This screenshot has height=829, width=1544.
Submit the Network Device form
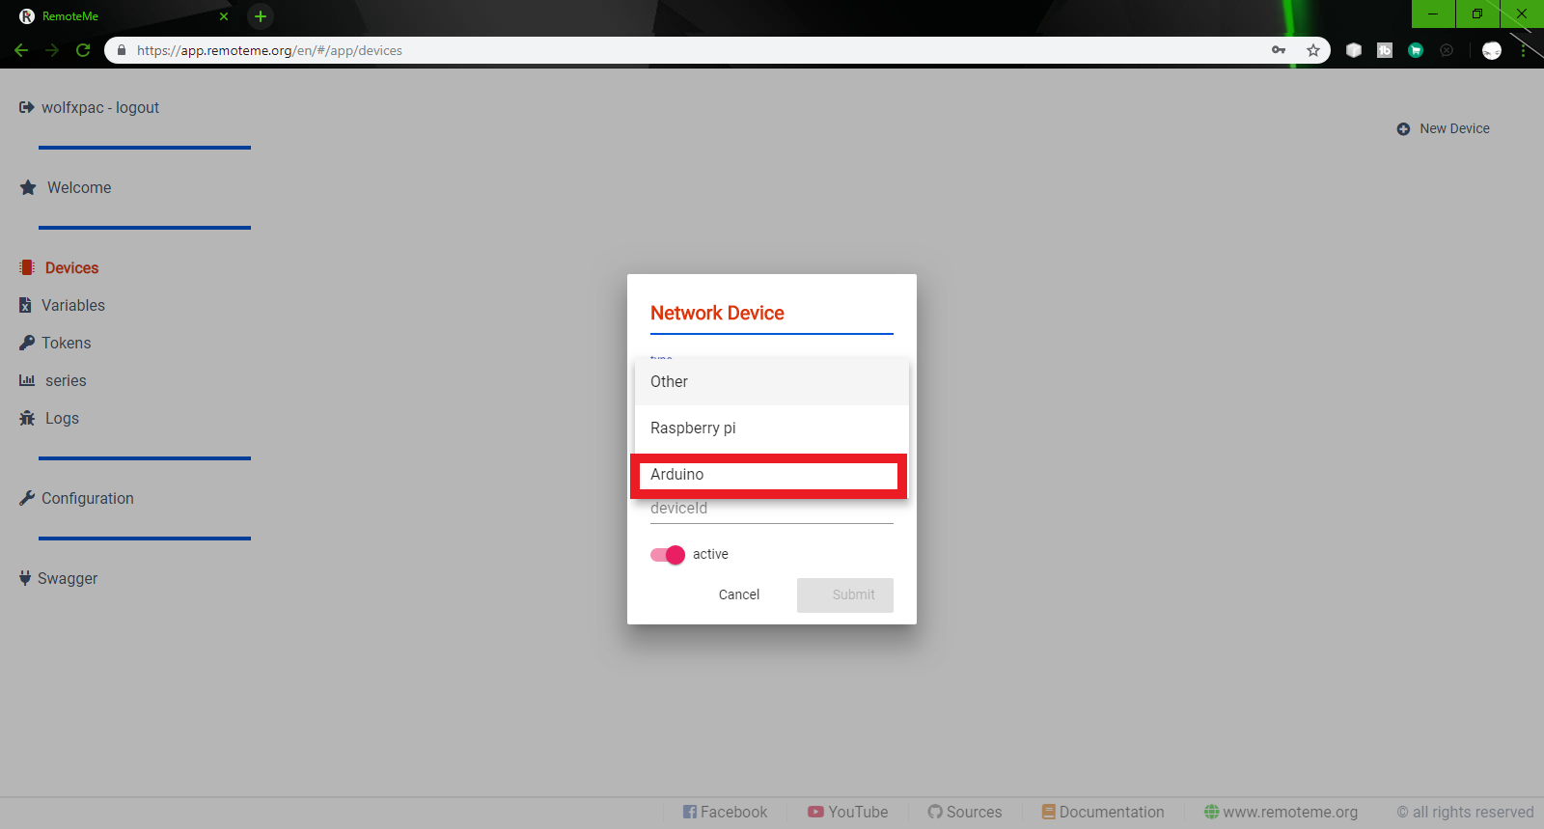coord(845,594)
